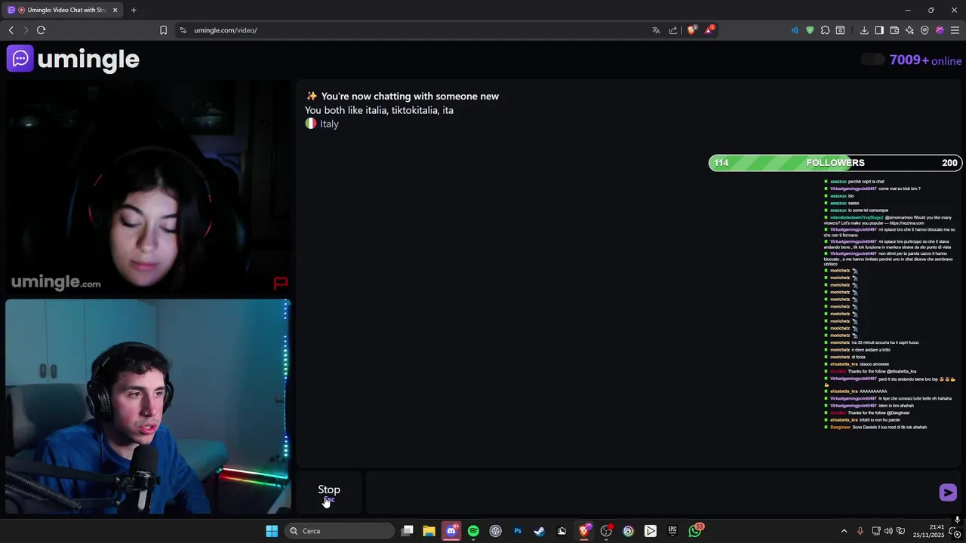This screenshot has height=543, width=966.
Task: Close the Umingle browser tab
Action: [115, 10]
